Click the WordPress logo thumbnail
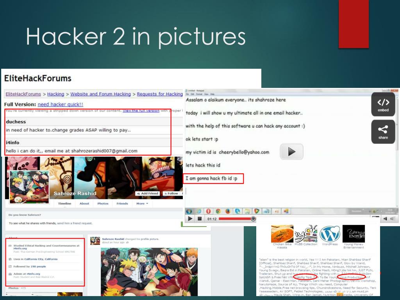400x300 pixels. (330, 234)
